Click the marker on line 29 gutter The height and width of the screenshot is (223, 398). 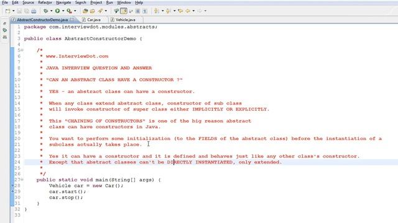pyautogui.click(x=12, y=191)
